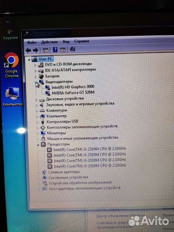Expand the Клавиатуры node

coord(37,111)
